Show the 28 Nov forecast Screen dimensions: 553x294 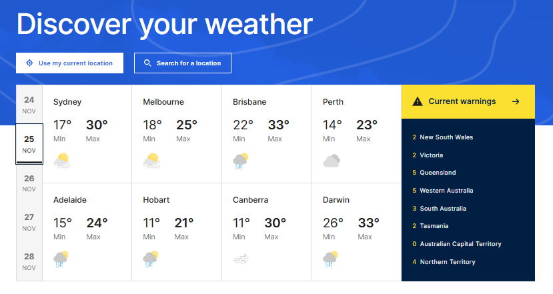(29, 261)
